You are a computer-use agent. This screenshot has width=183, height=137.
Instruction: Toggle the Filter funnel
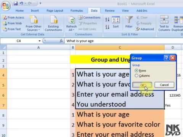coord(129,22)
